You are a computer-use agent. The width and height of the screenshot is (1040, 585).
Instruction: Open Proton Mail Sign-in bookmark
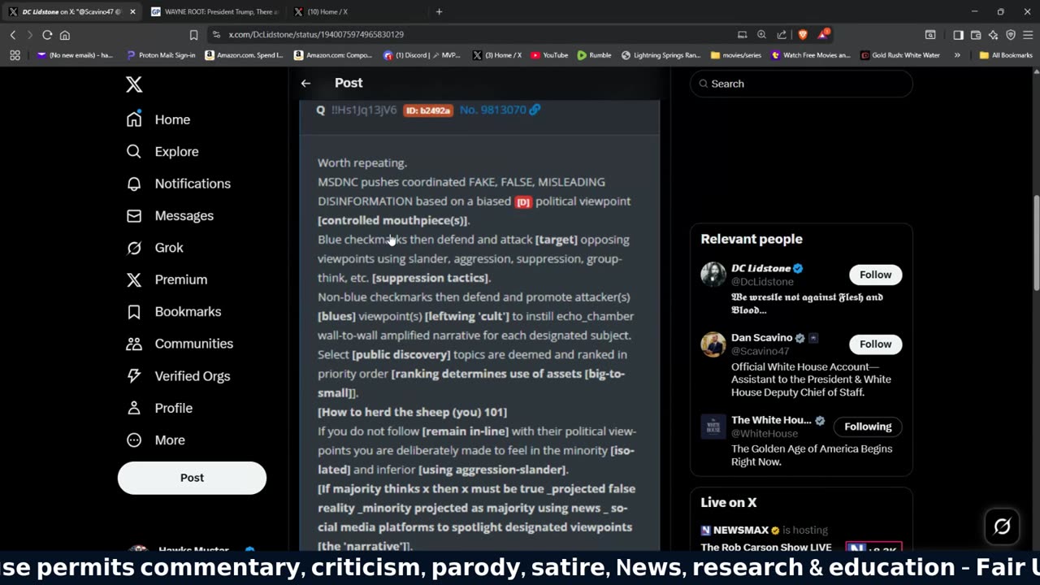161,55
